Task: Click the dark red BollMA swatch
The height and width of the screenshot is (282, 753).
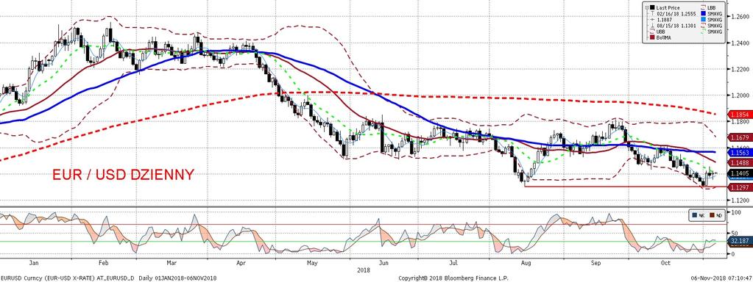Action: (x=652, y=37)
